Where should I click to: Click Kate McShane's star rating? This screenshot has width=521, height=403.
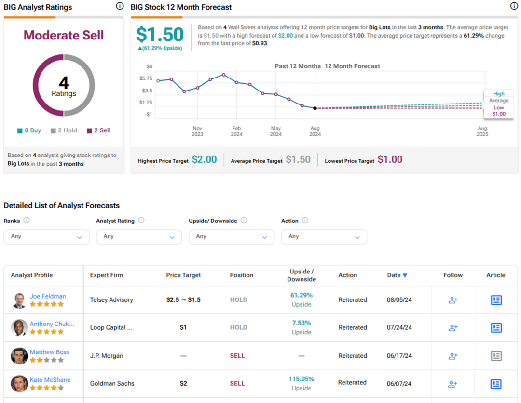coord(46,388)
